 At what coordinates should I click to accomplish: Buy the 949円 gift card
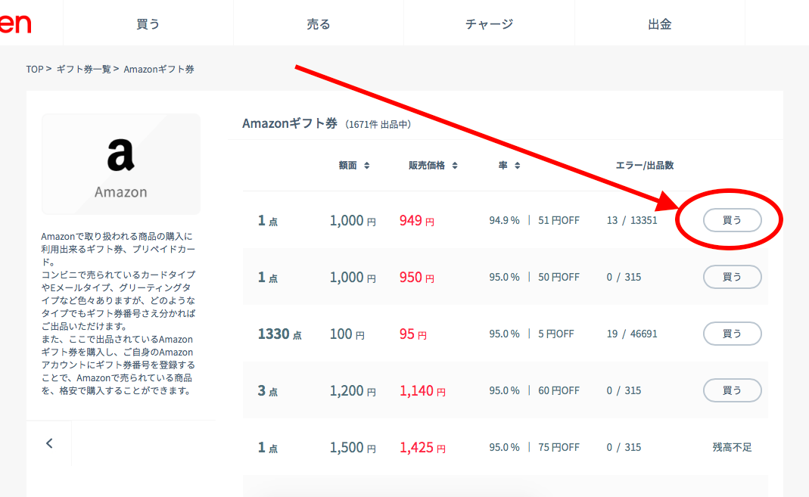point(732,220)
